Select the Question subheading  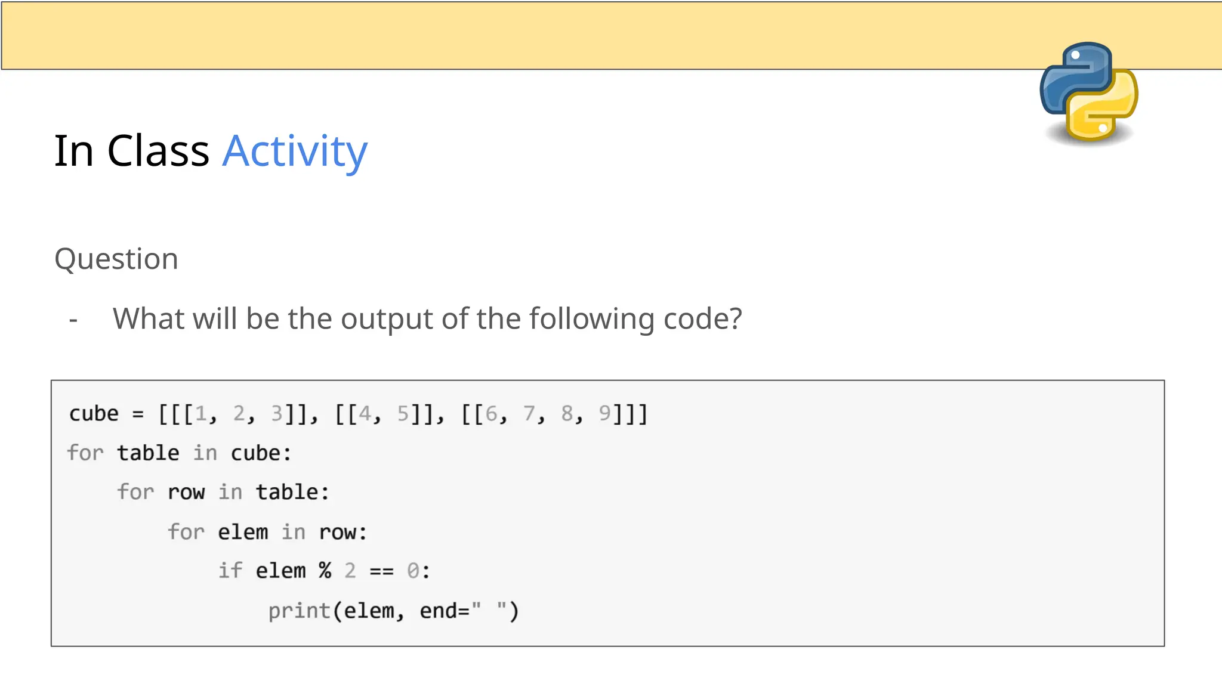116,259
